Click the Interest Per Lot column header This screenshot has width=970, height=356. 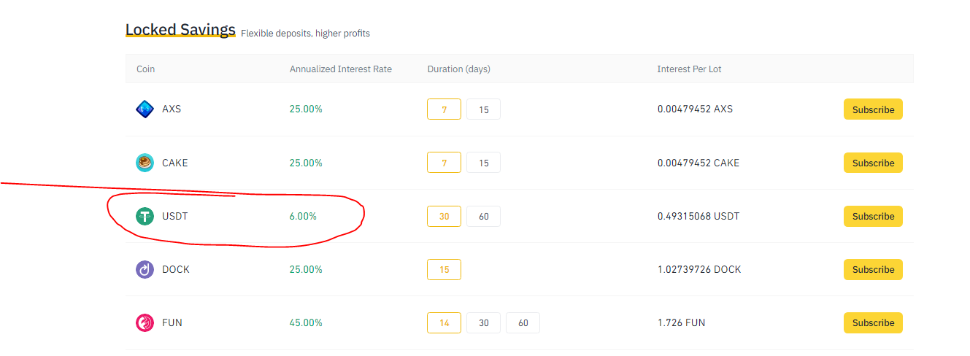[x=690, y=69]
